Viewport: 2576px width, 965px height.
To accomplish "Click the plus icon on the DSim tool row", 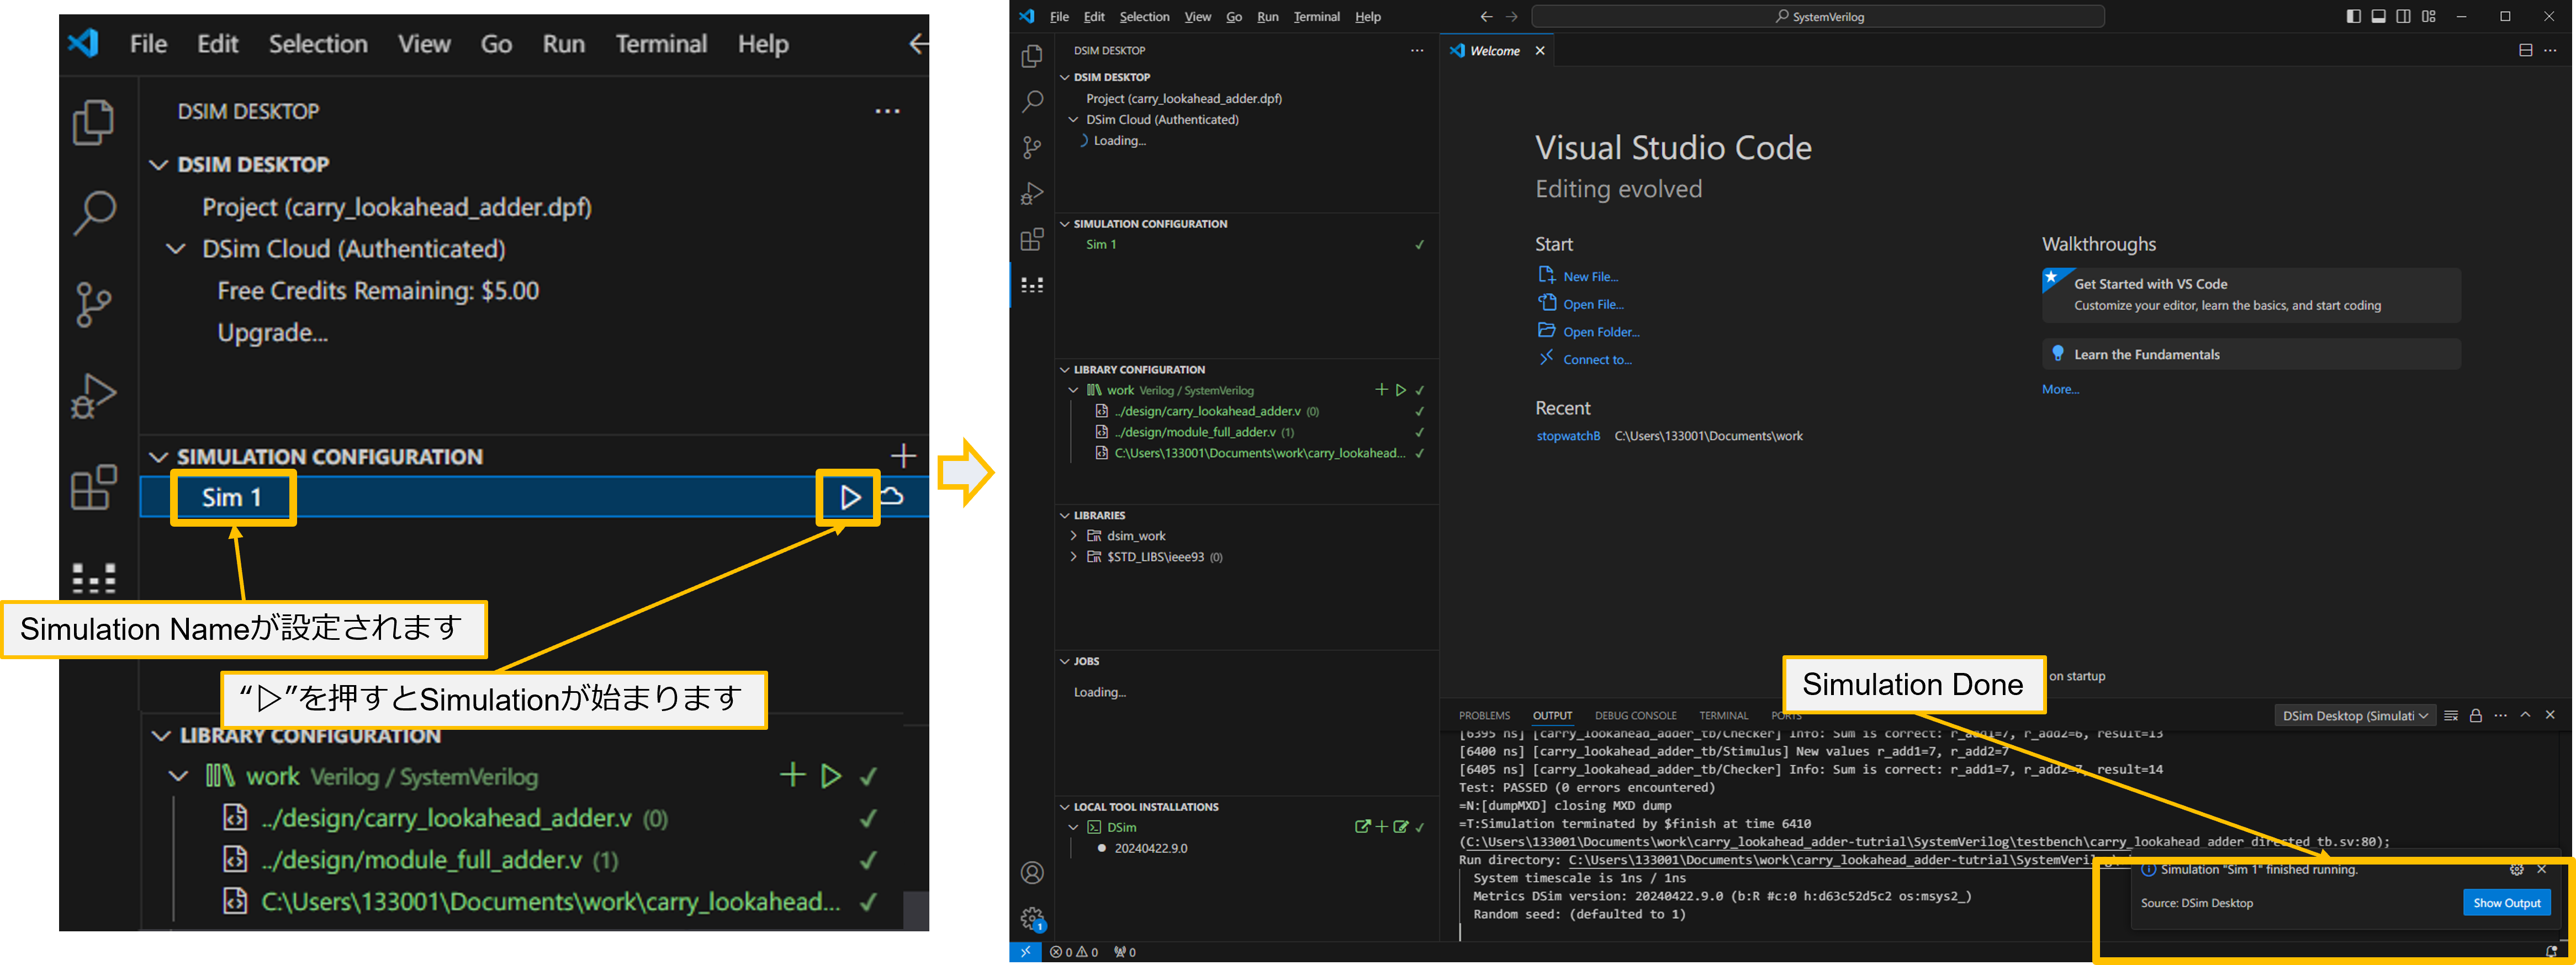I will coord(1381,827).
